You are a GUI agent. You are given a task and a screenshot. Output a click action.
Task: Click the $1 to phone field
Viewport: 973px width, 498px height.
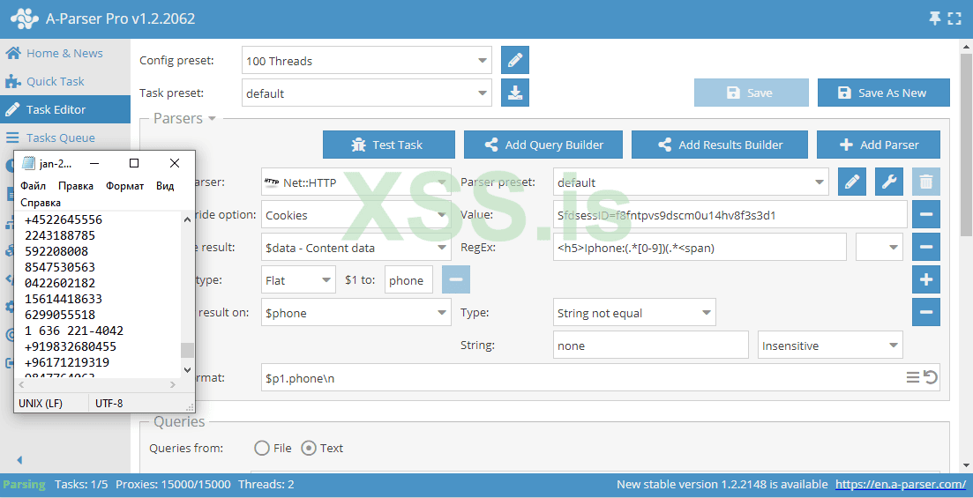[x=408, y=280]
